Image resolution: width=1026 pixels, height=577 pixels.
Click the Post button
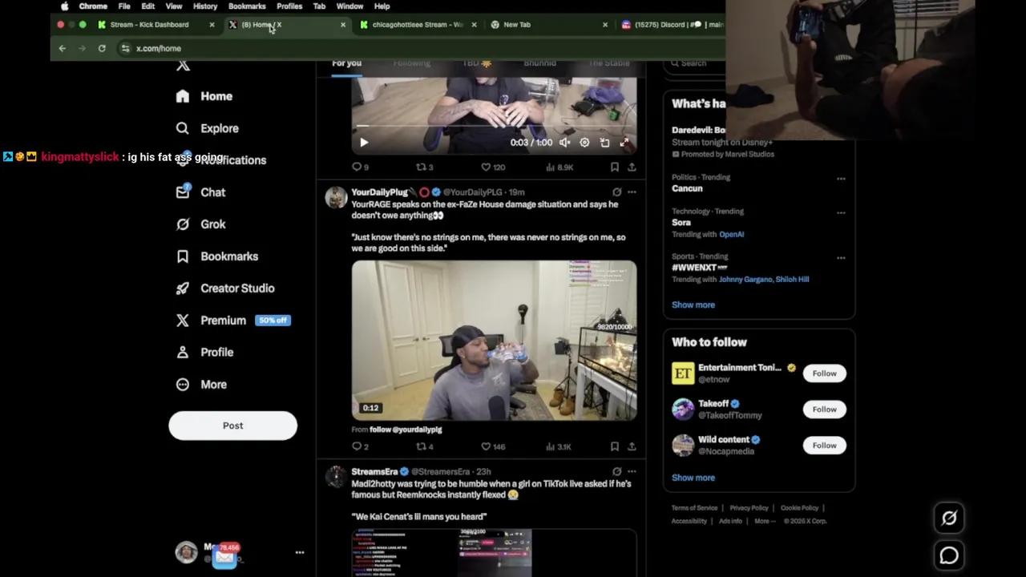[232, 426]
